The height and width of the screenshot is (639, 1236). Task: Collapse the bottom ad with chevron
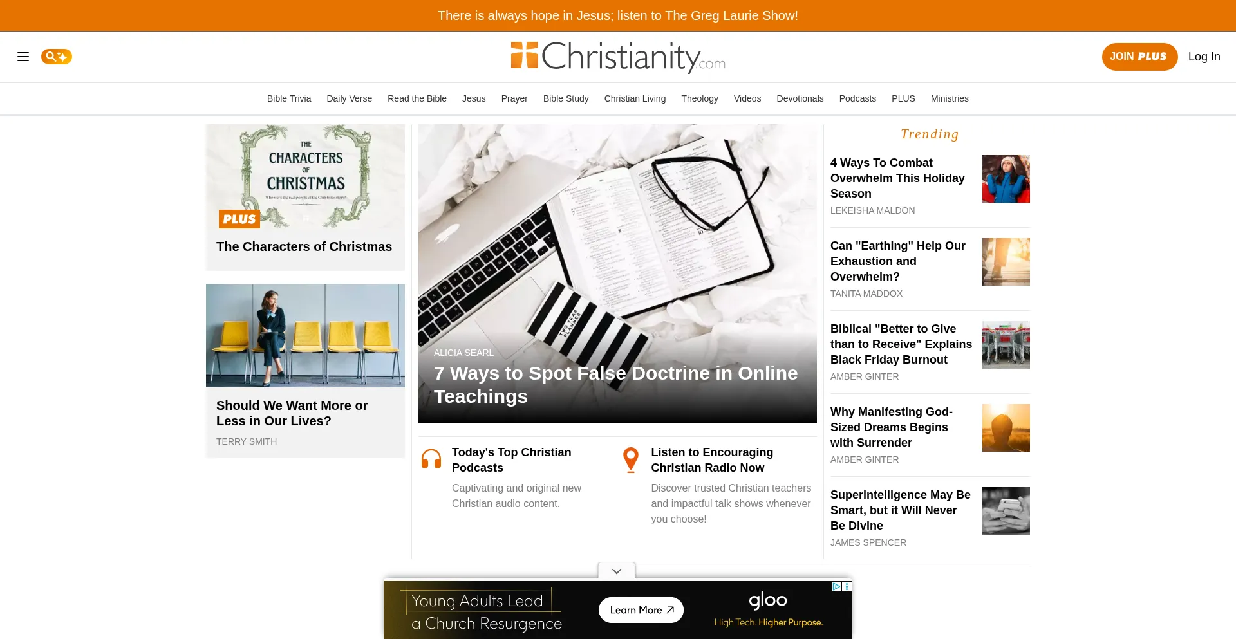617,571
